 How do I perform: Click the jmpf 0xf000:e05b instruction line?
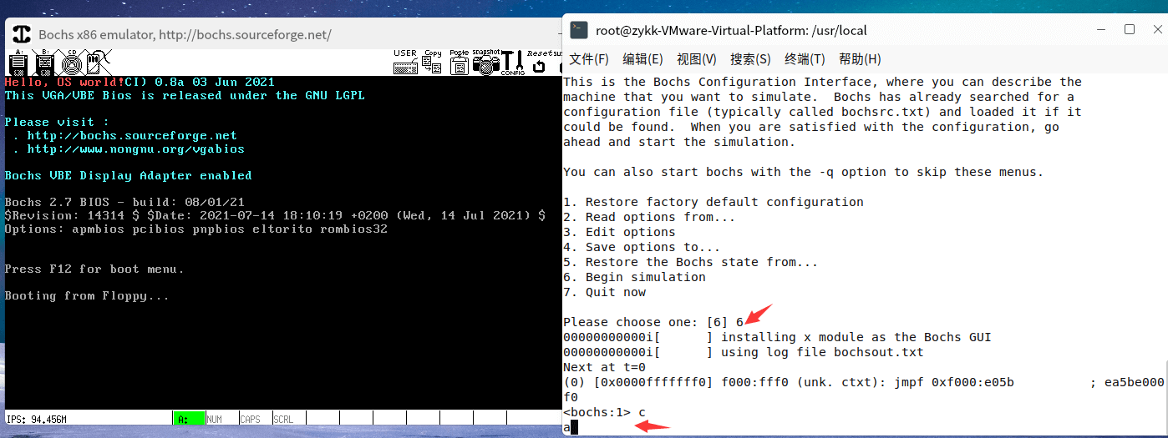[864, 382]
